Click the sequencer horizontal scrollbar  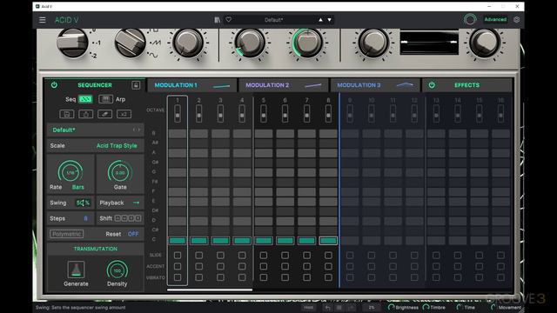click(210, 290)
